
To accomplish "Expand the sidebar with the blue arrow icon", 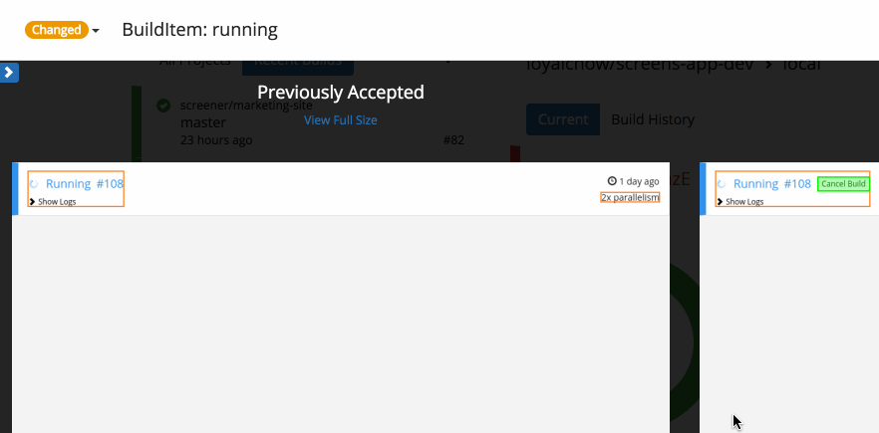I will (x=9, y=72).
